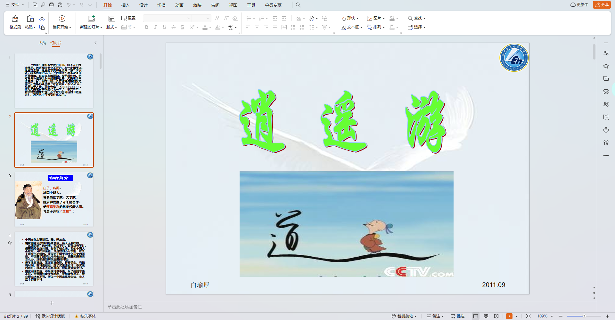The image size is (615, 320).
Task: Open the font name dropdown
Action: point(189,18)
